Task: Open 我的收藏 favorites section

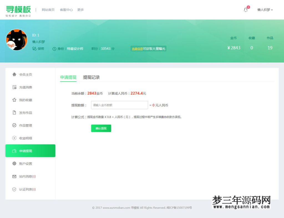Action: pyautogui.click(x=25, y=100)
